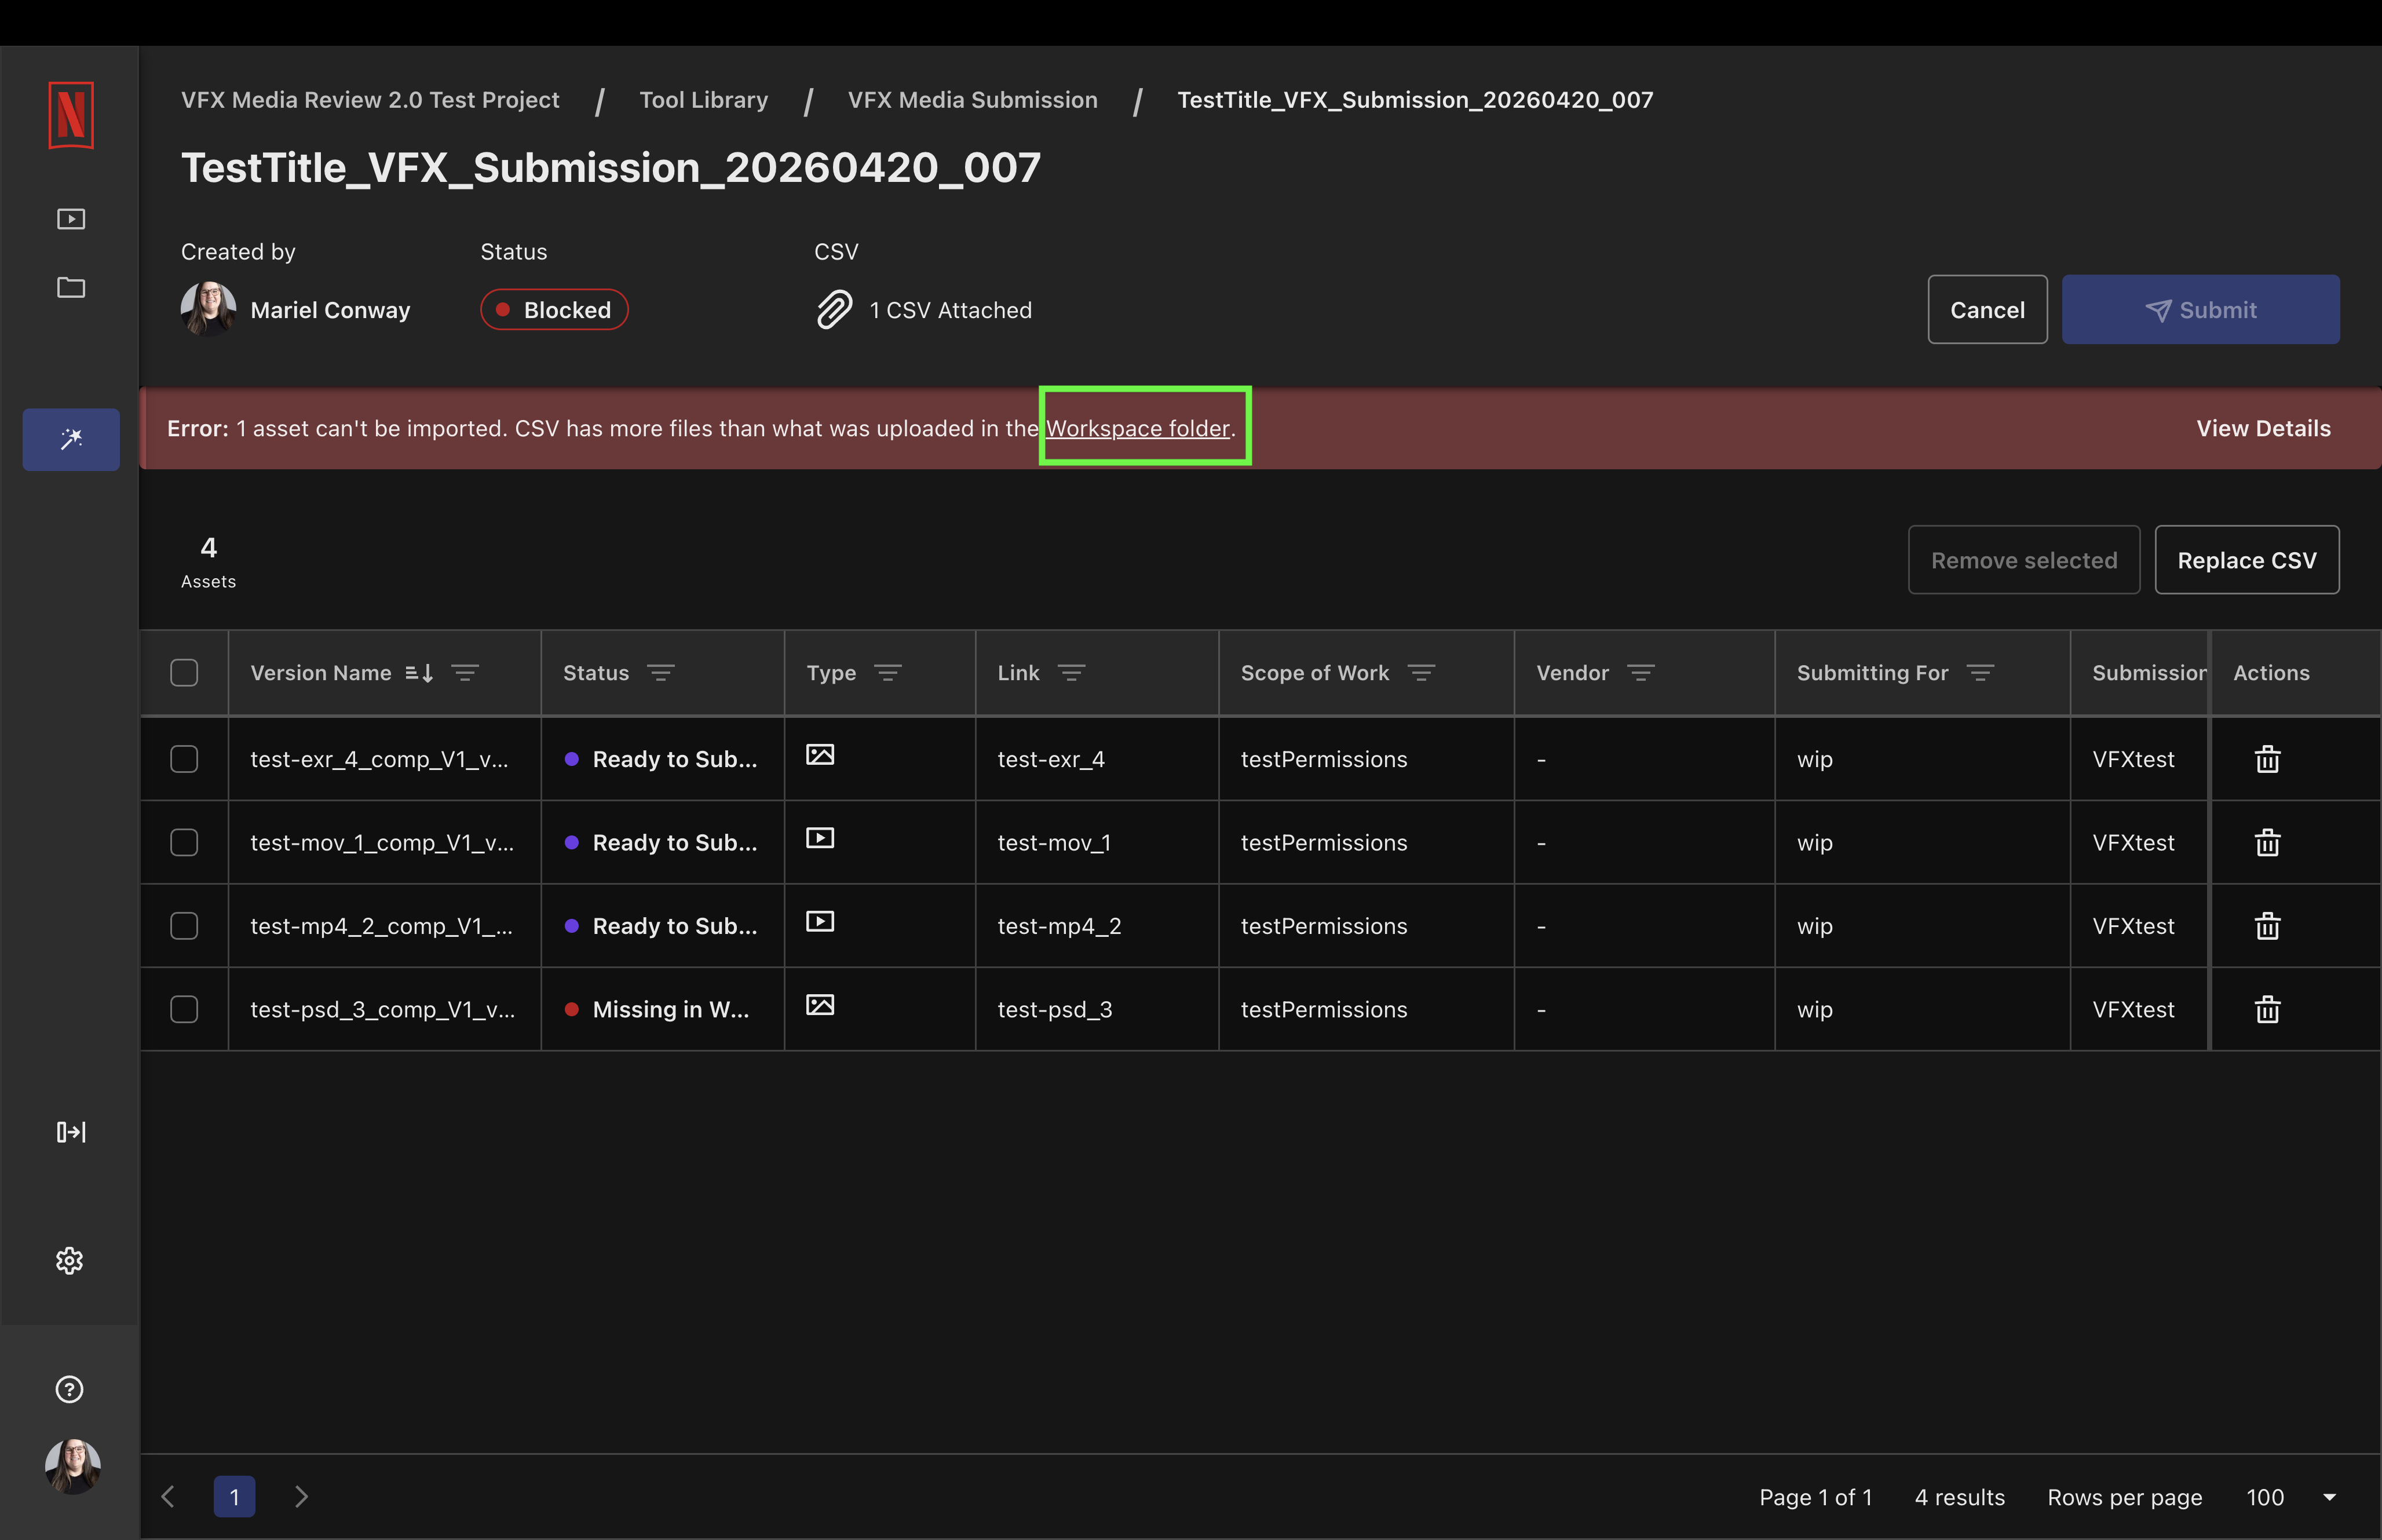Open Tool Library breadcrumb
2382x1540 pixels.
[704, 100]
